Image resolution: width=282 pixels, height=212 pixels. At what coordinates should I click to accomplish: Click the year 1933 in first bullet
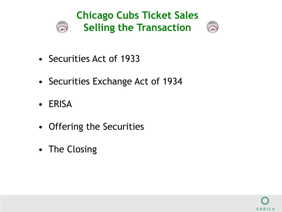pos(130,59)
